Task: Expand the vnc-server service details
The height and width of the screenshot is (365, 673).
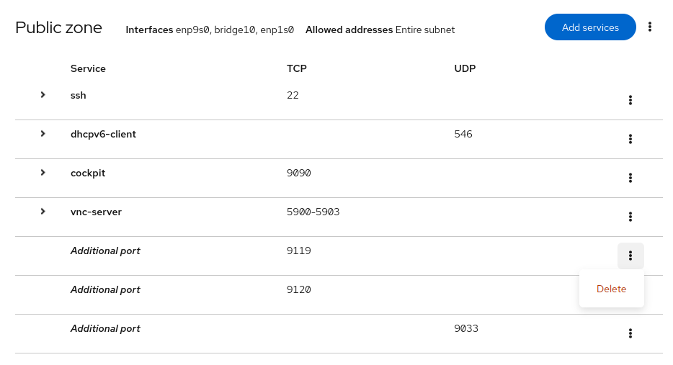Action: click(43, 212)
